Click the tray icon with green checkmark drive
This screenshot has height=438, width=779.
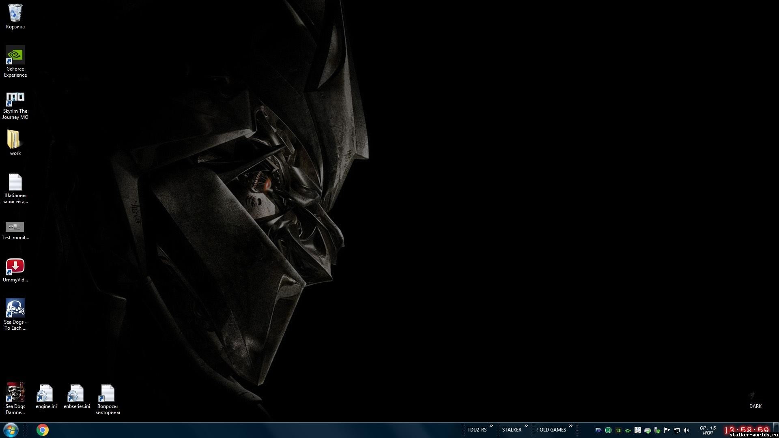tap(647, 430)
